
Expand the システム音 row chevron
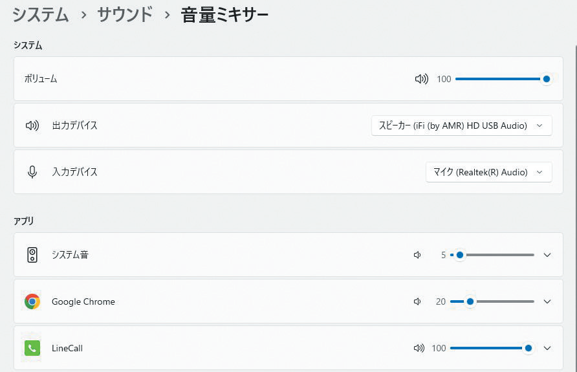(x=547, y=255)
